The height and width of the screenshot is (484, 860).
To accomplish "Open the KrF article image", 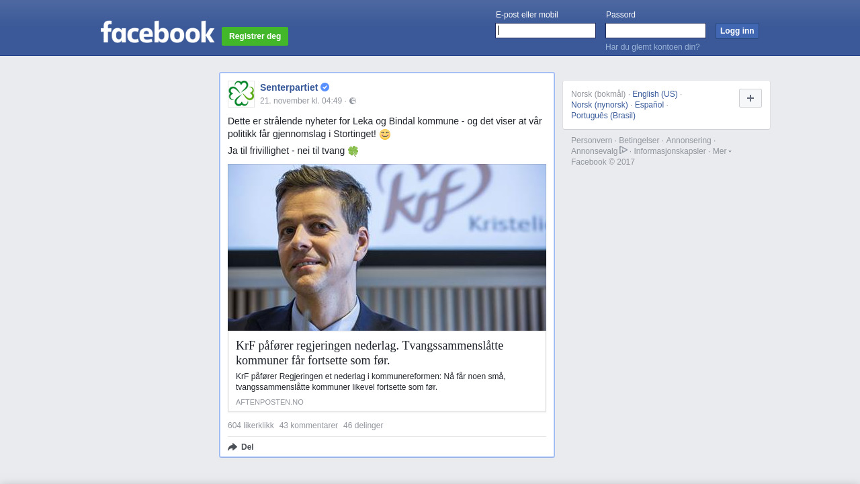I will 387,247.
